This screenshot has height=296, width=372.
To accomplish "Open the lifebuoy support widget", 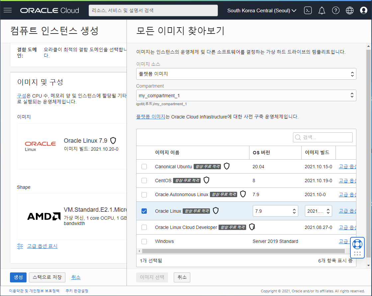I will pyautogui.click(x=357, y=244).
